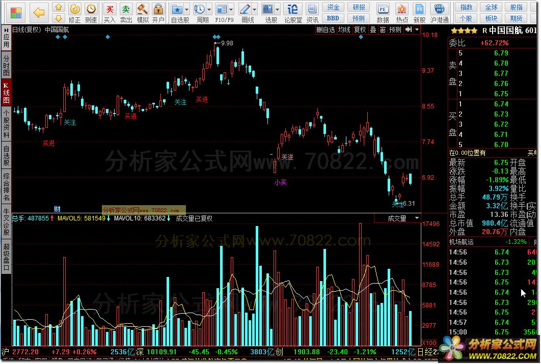
Task: Click the toolbar 预测 button below 研报
Action: click(359, 18)
